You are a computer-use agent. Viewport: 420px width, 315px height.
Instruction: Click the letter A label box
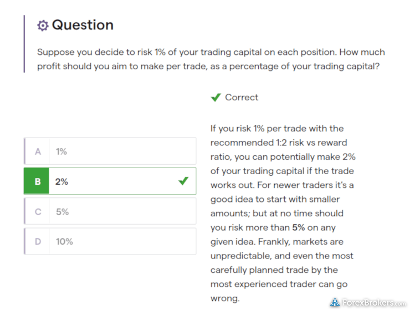click(37, 151)
